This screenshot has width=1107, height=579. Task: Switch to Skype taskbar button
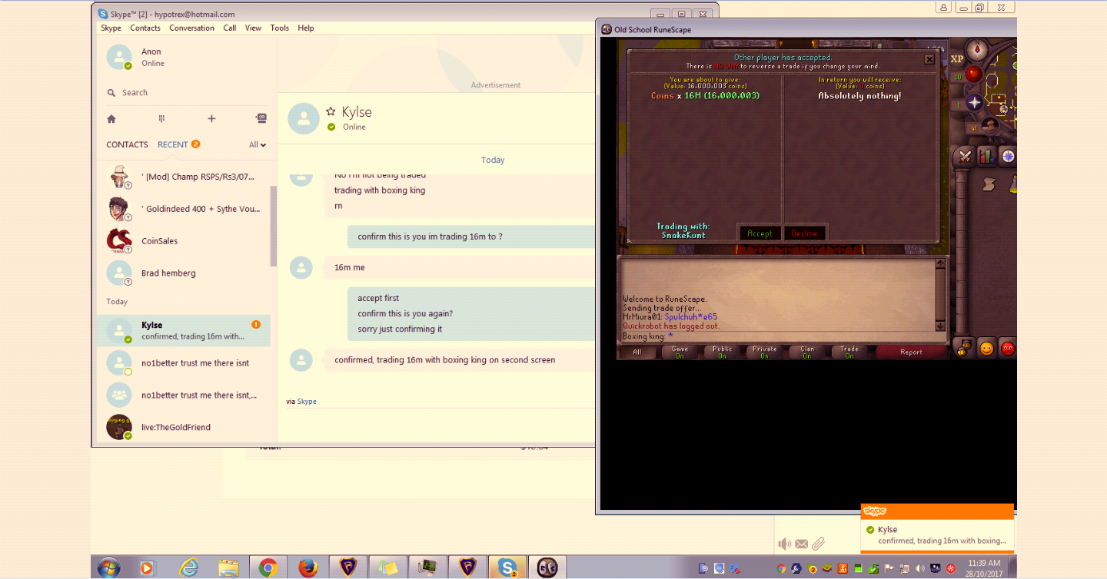tap(507, 567)
